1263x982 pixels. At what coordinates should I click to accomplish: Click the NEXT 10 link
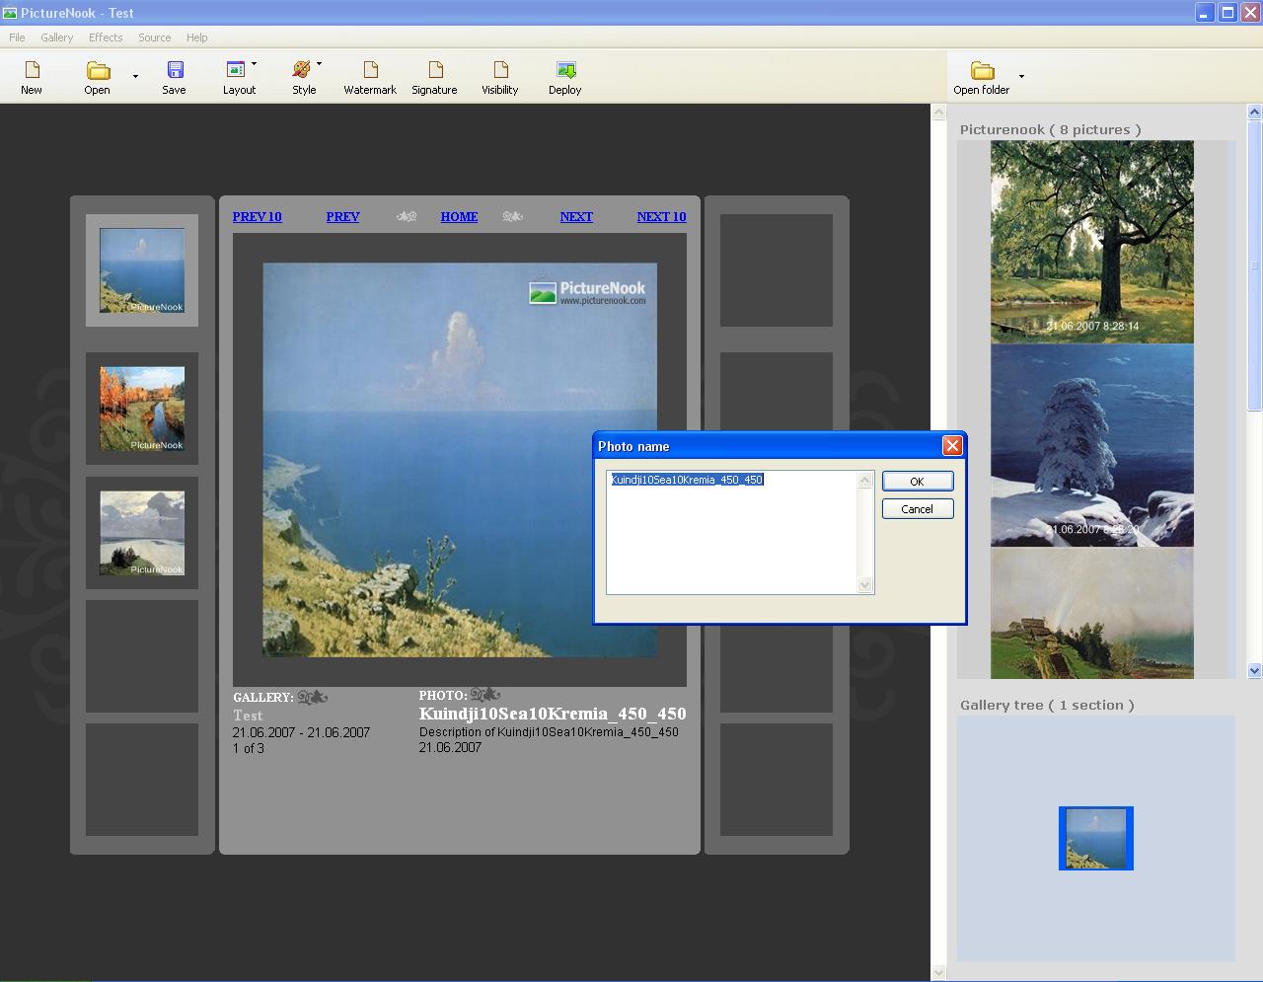coord(661,216)
